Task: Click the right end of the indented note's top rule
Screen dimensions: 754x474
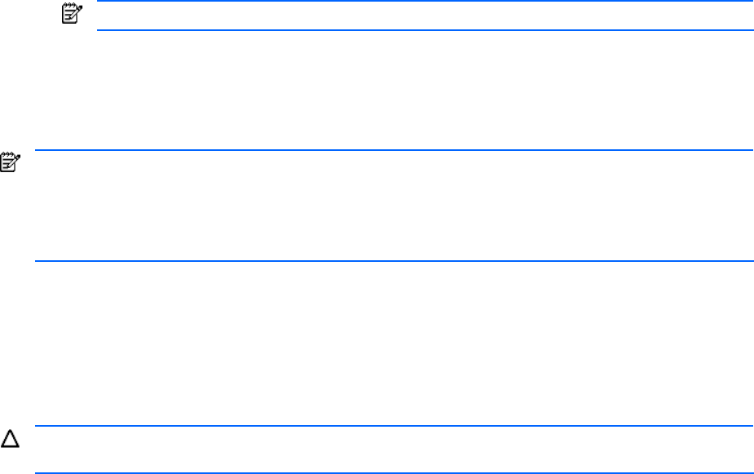Action: point(747,1)
